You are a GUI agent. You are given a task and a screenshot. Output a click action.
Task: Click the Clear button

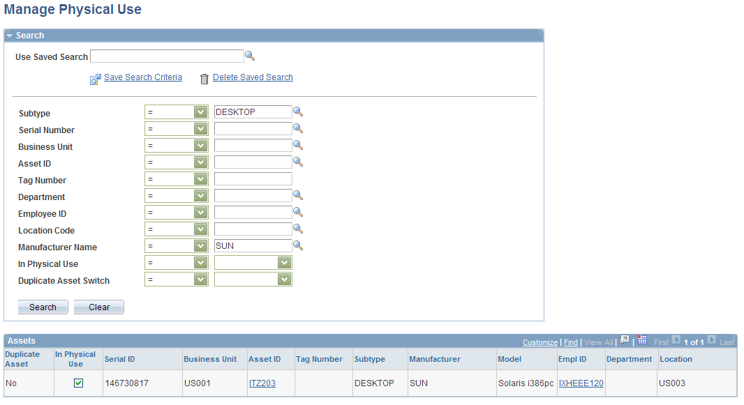click(x=98, y=307)
